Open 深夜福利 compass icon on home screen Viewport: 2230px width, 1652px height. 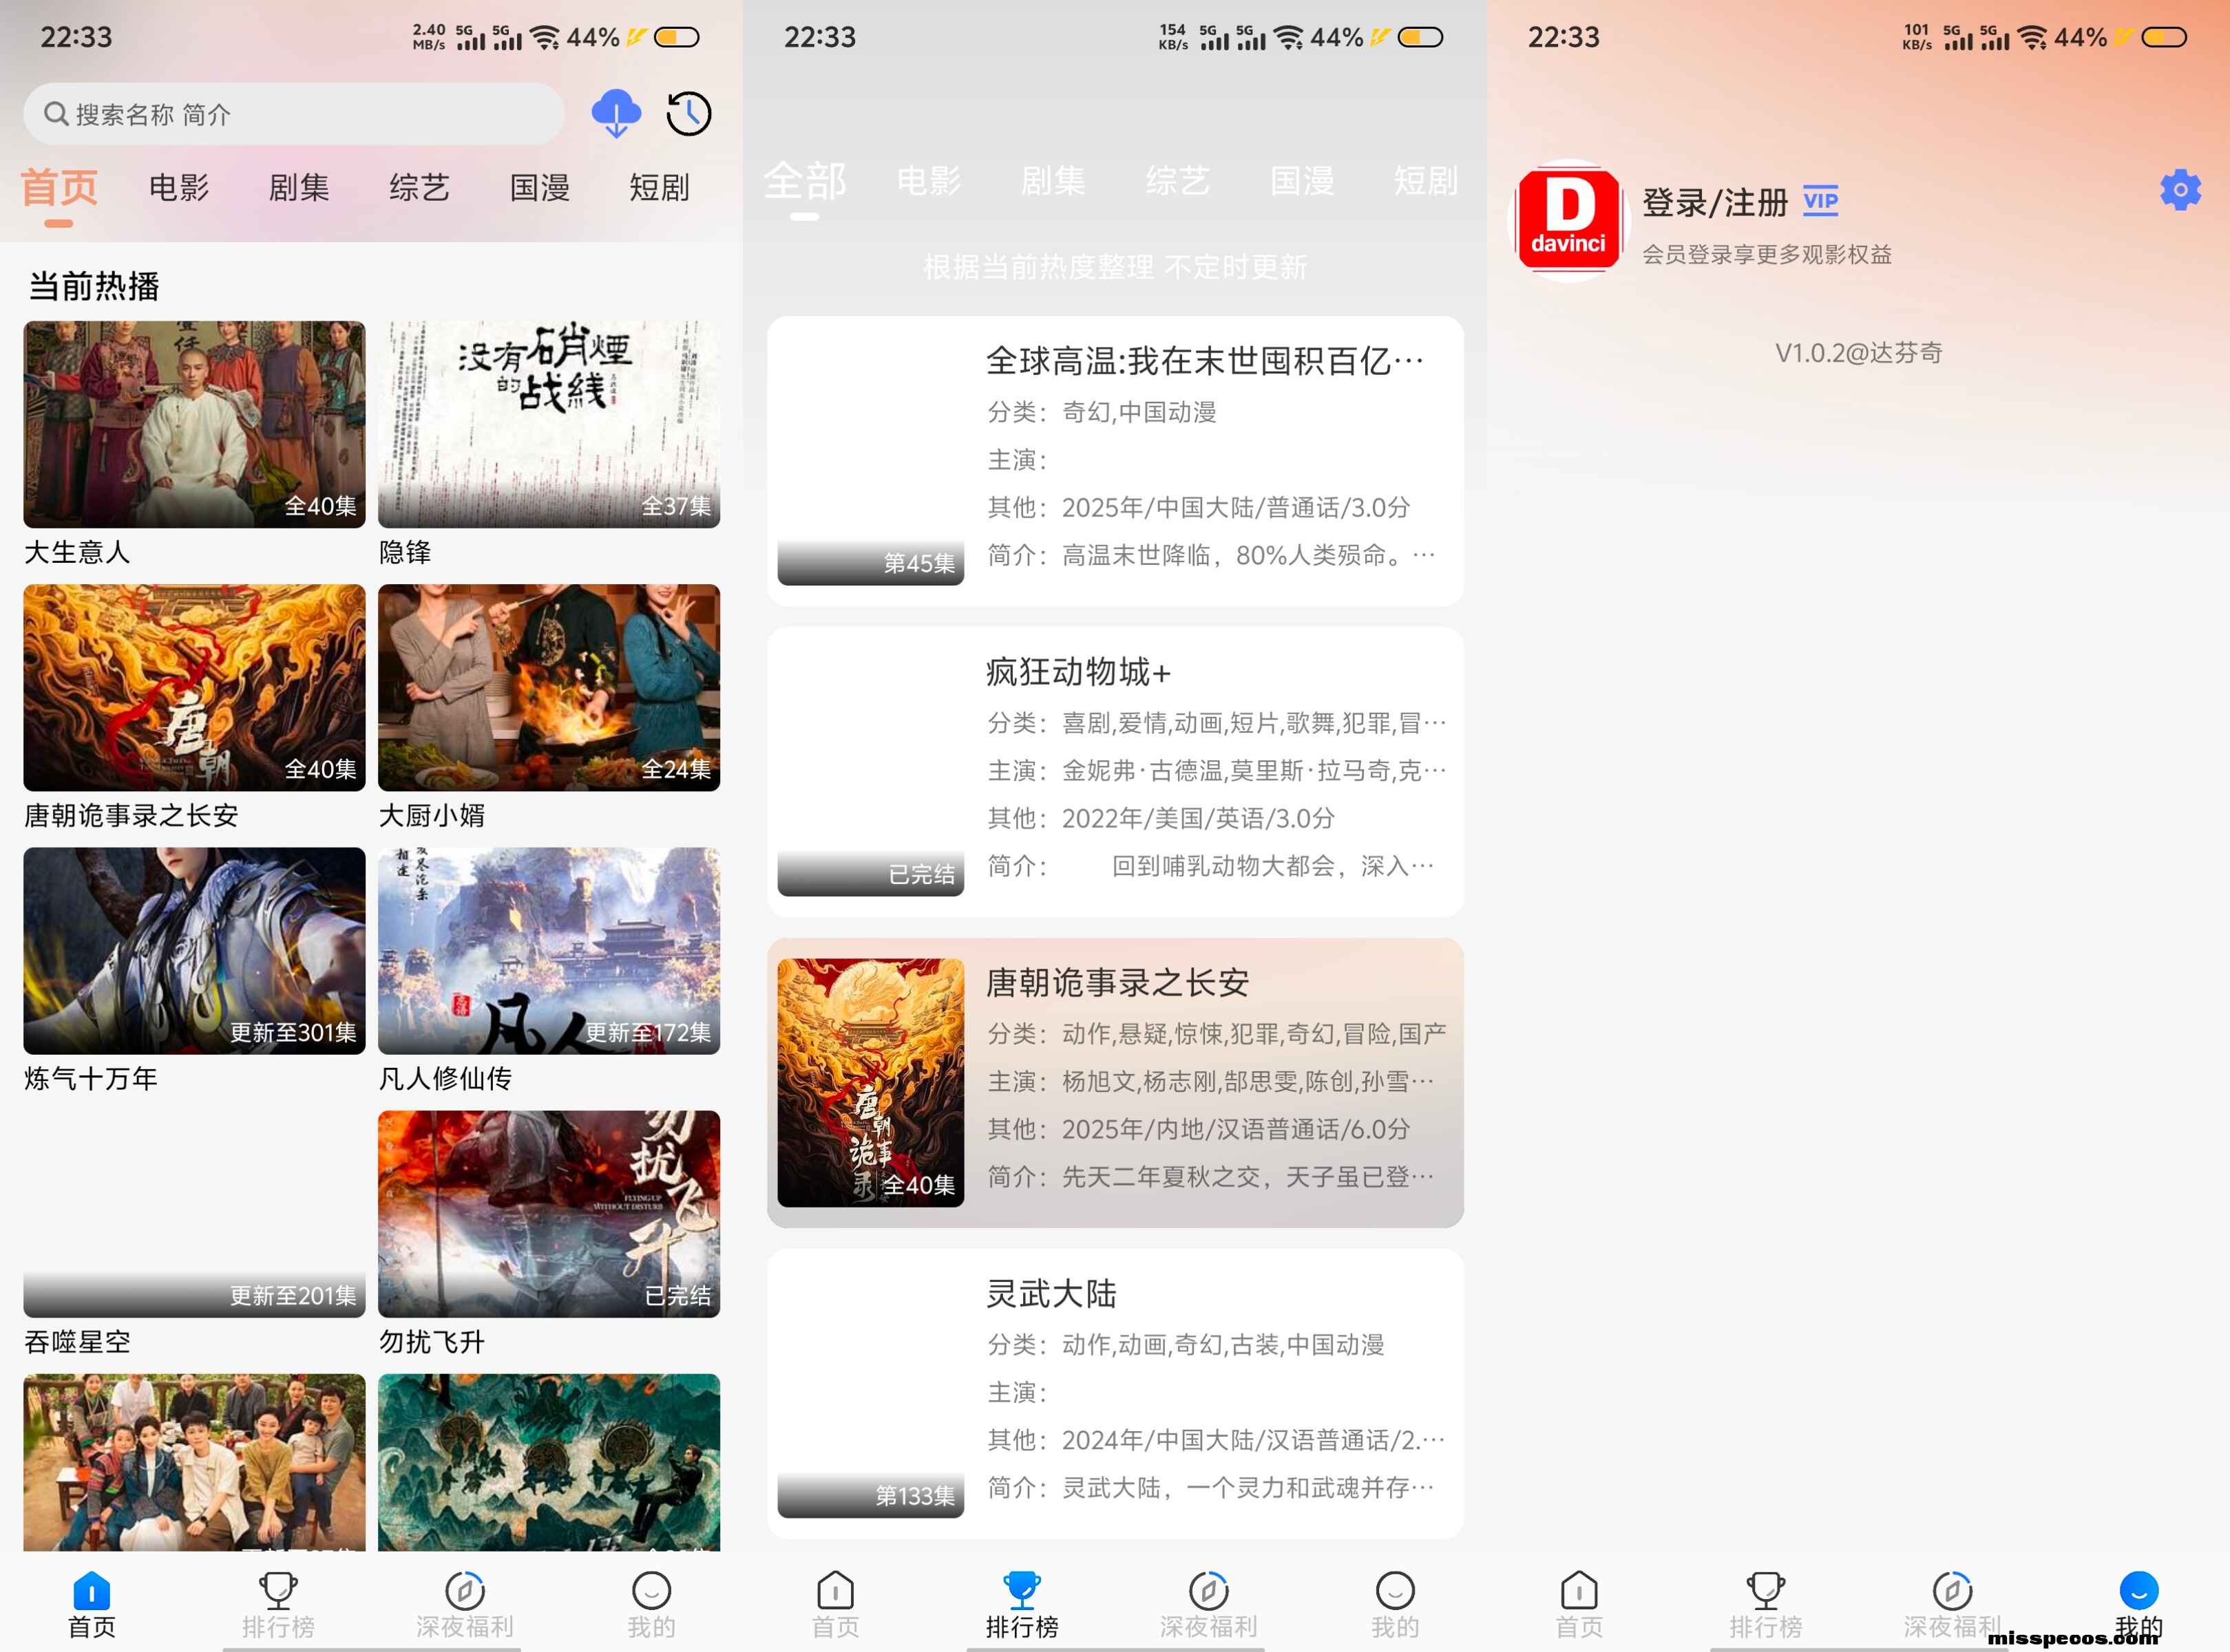click(464, 1590)
